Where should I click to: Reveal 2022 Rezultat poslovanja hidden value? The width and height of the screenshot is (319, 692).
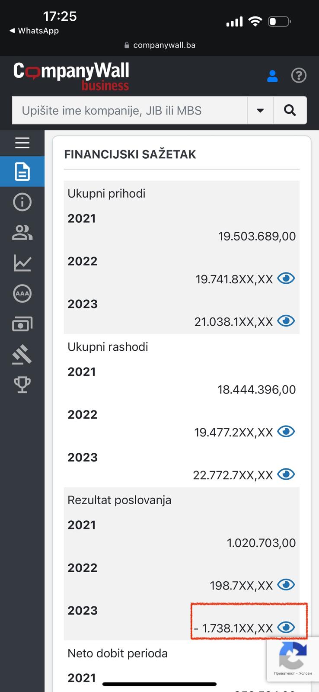(x=286, y=585)
